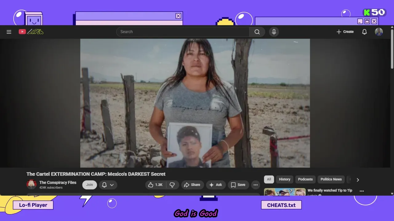Close the right background window

tap(374, 21)
